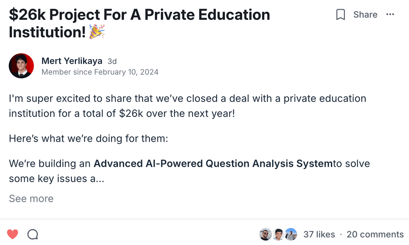The width and height of the screenshot is (409, 245).
Task: Click the "Here's what we're doing for them" line
Action: point(88,138)
